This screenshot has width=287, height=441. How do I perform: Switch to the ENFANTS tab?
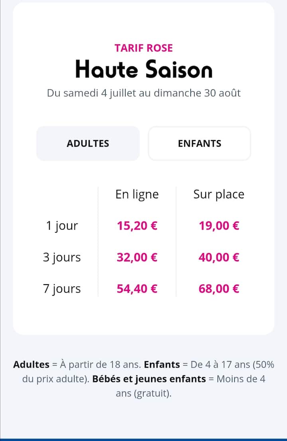click(x=199, y=143)
